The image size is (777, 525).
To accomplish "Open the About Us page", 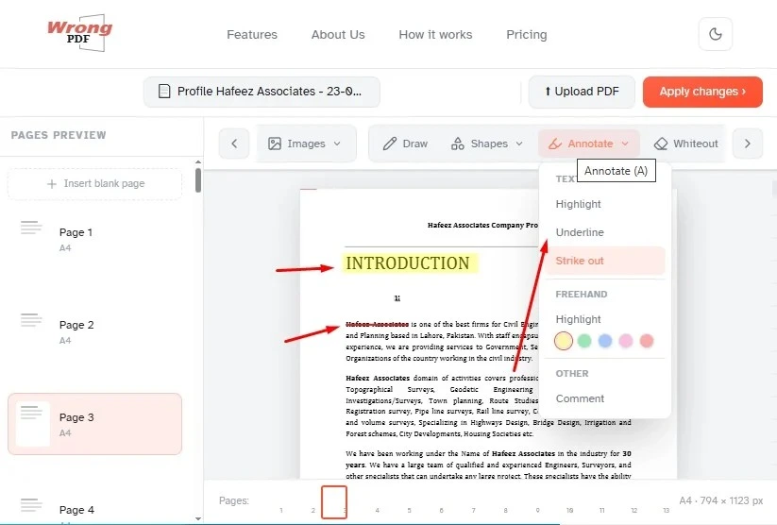I will tap(338, 35).
